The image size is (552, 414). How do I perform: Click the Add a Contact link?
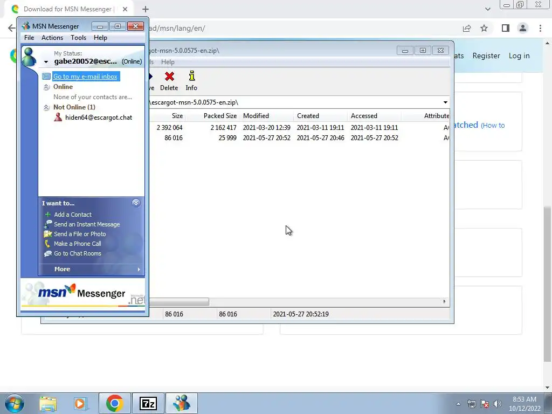[x=73, y=215]
